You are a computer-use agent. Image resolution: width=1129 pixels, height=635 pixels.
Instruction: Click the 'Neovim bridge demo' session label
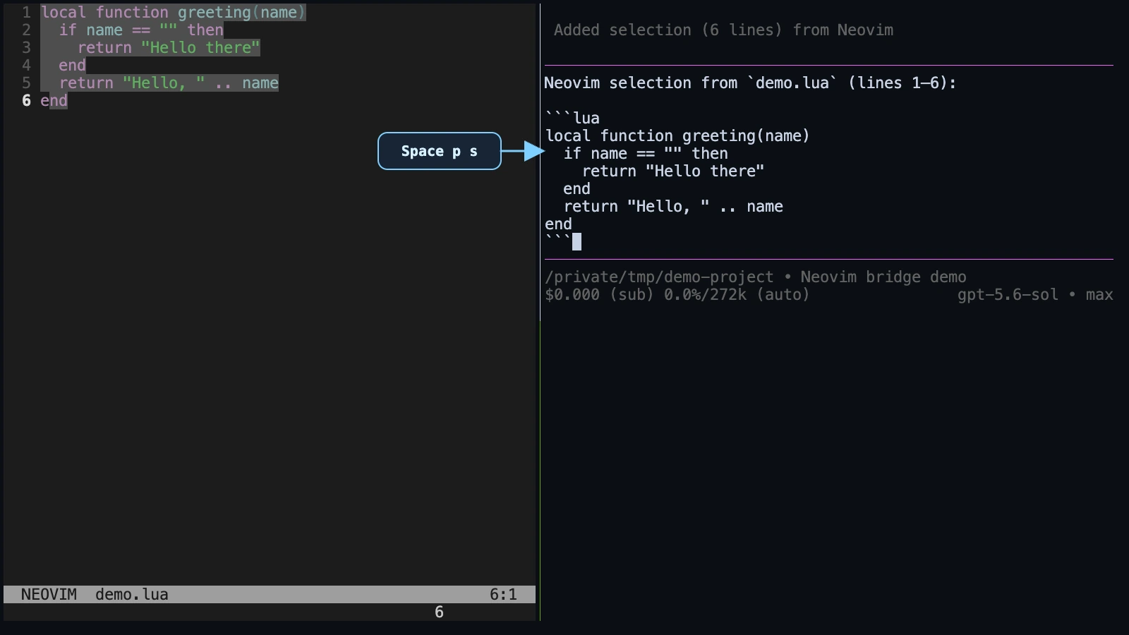click(883, 277)
